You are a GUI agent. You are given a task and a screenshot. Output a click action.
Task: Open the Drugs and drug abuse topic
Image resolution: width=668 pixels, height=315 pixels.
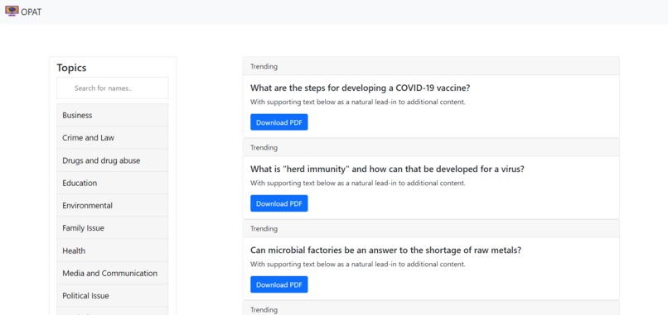(x=113, y=160)
